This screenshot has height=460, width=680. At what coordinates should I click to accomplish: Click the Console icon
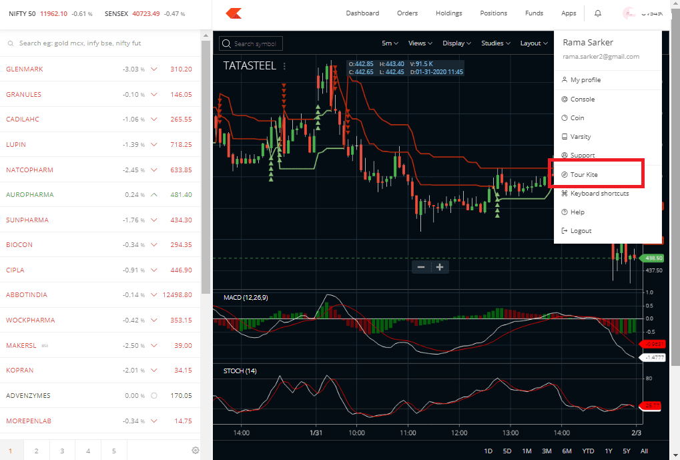564,99
